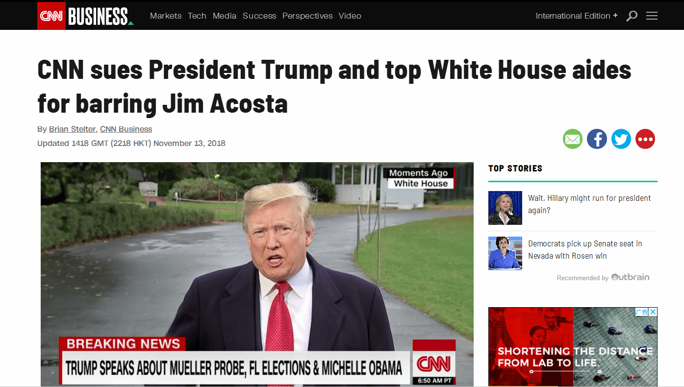Open the Media section

point(225,16)
